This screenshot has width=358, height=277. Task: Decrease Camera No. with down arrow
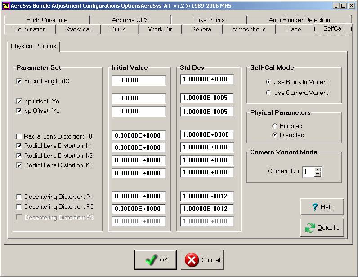coord(318,174)
